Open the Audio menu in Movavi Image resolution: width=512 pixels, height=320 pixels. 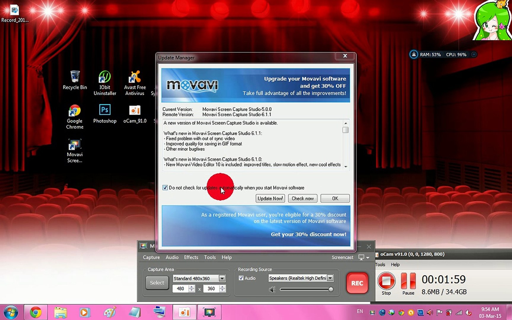(x=172, y=257)
